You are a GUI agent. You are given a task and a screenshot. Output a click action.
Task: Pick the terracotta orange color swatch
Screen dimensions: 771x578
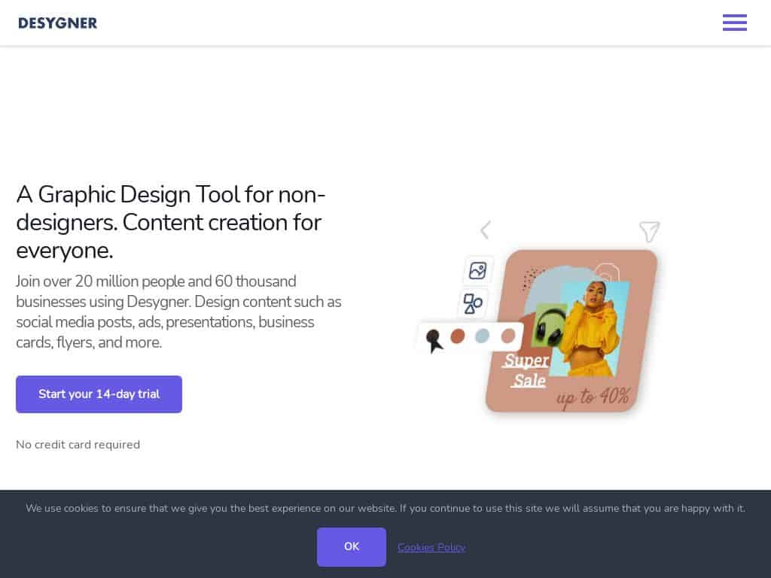coord(457,336)
